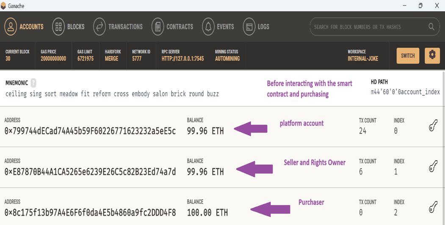
Task: Click the mining status AUTOMINING
Action: click(x=227, y=59)
